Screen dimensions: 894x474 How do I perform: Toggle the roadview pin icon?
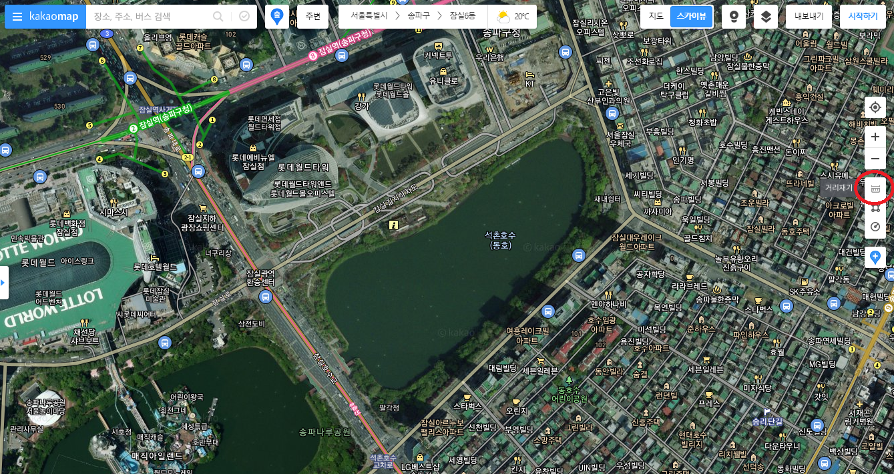[734, 17]
